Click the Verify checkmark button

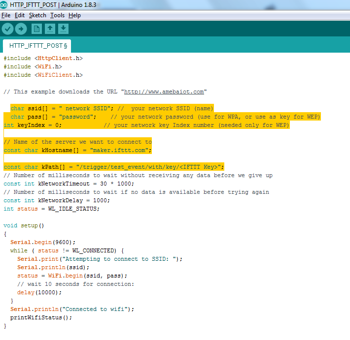point(7,29)
